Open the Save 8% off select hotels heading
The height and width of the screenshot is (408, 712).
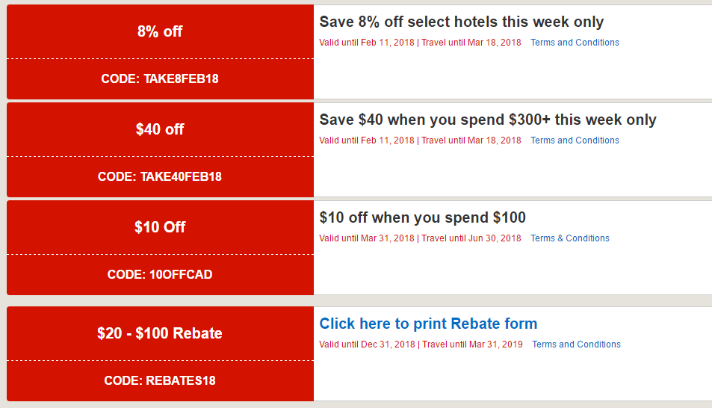coord(461,22)
